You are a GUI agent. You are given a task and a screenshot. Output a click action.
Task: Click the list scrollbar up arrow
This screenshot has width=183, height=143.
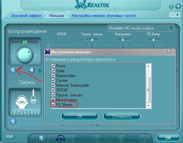[148, 66]
